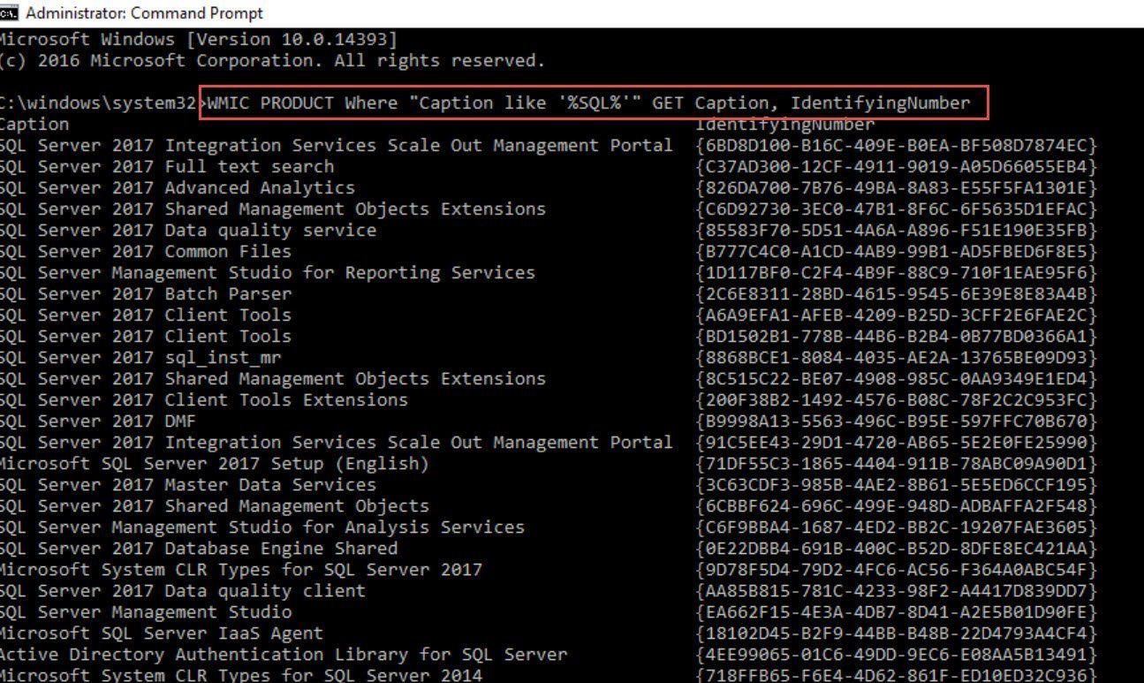1144x683 pixels.
Task: Click GUID starting with EA662F15
Action: [x=897, y=612]
